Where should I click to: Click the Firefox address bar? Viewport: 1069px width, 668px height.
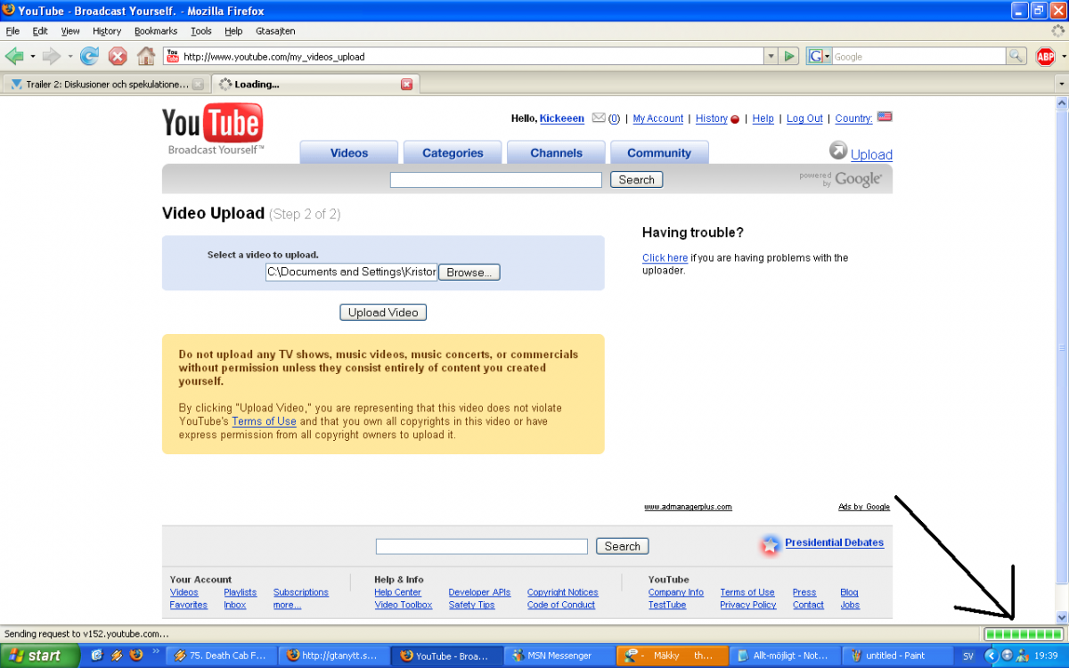coord(463,56)
